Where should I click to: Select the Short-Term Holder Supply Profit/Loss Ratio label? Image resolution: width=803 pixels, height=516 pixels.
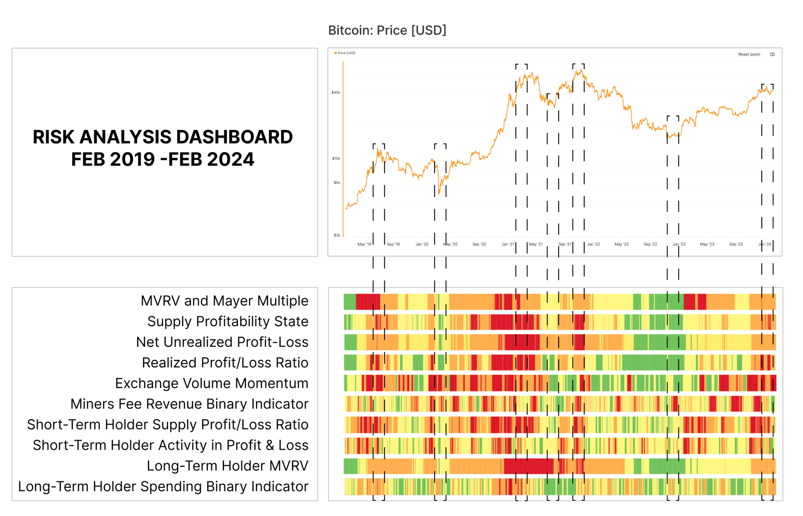tap(169, 424)
